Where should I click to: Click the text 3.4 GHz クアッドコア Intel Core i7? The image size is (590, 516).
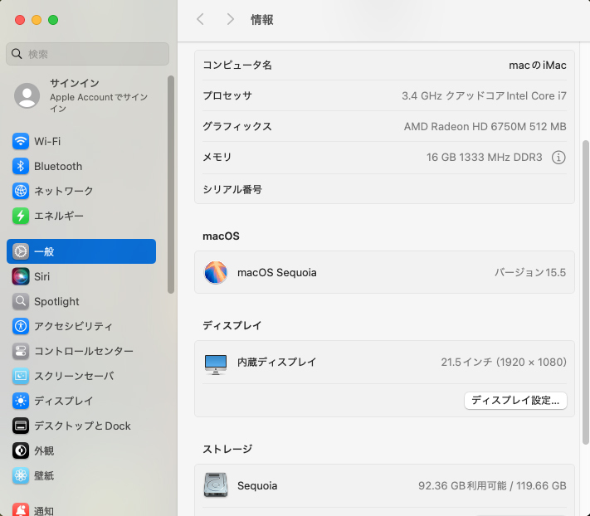484,96
